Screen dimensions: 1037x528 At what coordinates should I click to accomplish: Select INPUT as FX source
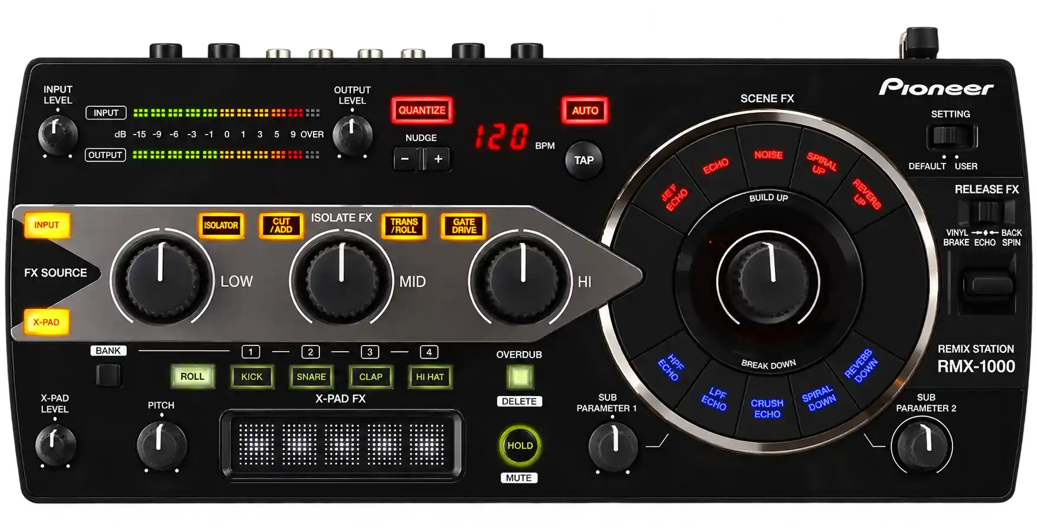point(47,225)
